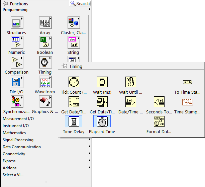Open the Graphics & Sound palette icon

tap(45, 102)
